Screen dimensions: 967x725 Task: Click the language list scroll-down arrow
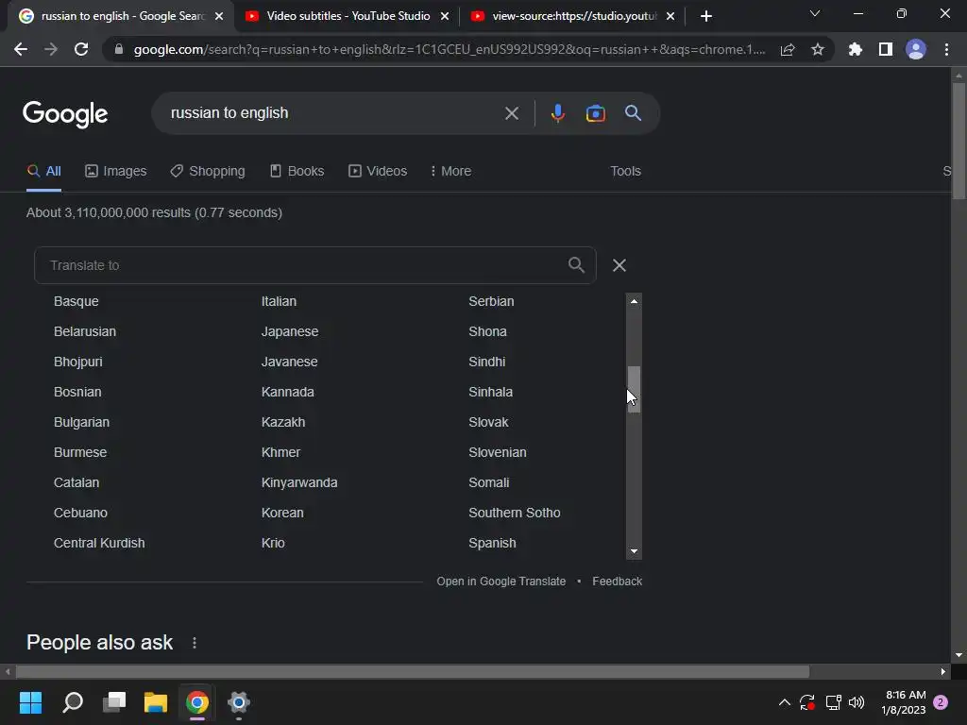point(634,551)
